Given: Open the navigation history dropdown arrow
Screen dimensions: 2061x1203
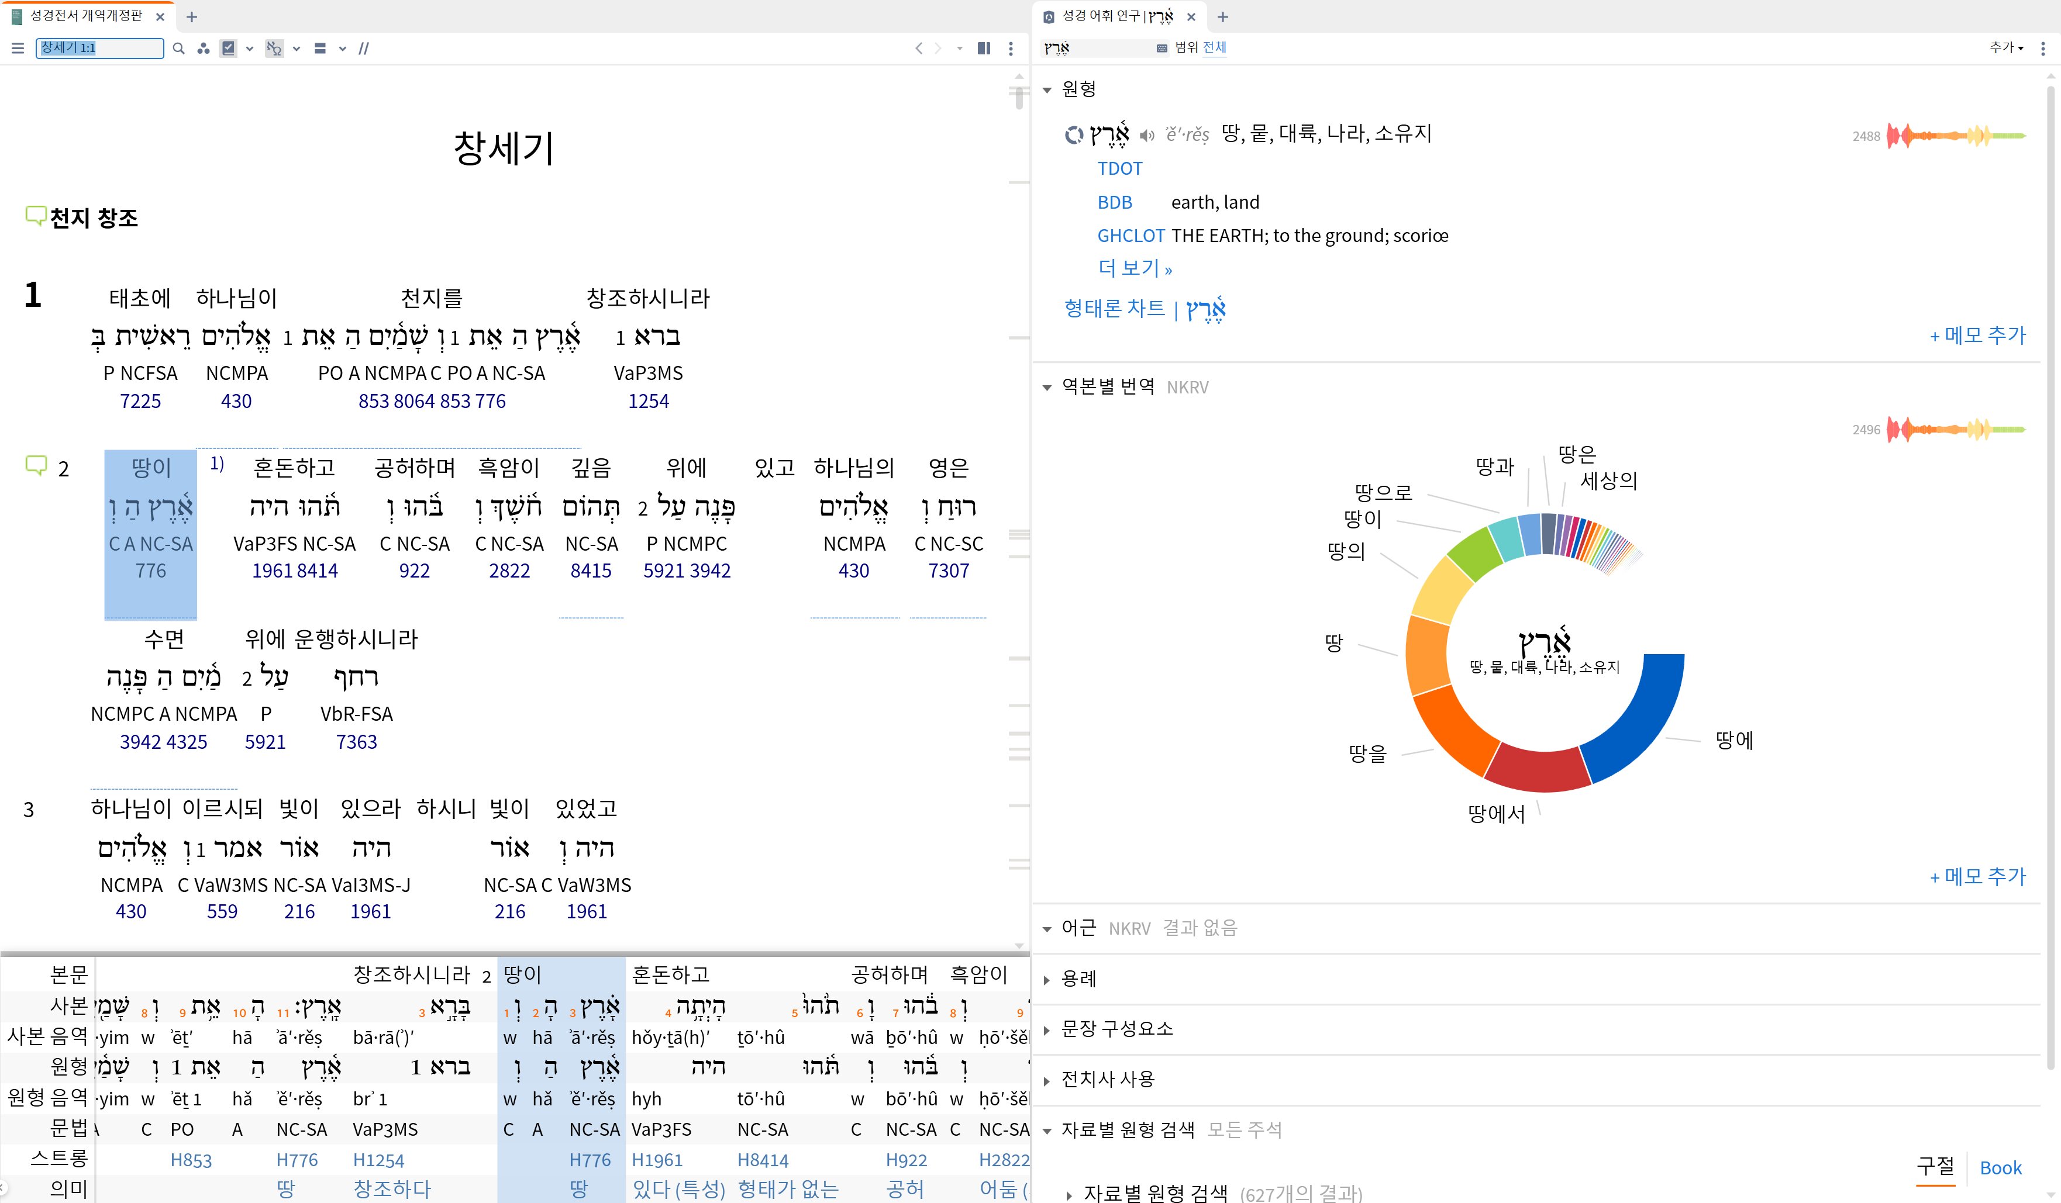Looking at the screenshot, I should click(x=959, y=48).
